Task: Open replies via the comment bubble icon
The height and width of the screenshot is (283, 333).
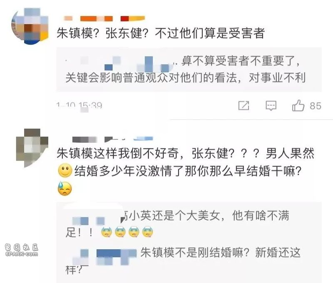Action: pos(271,106)
